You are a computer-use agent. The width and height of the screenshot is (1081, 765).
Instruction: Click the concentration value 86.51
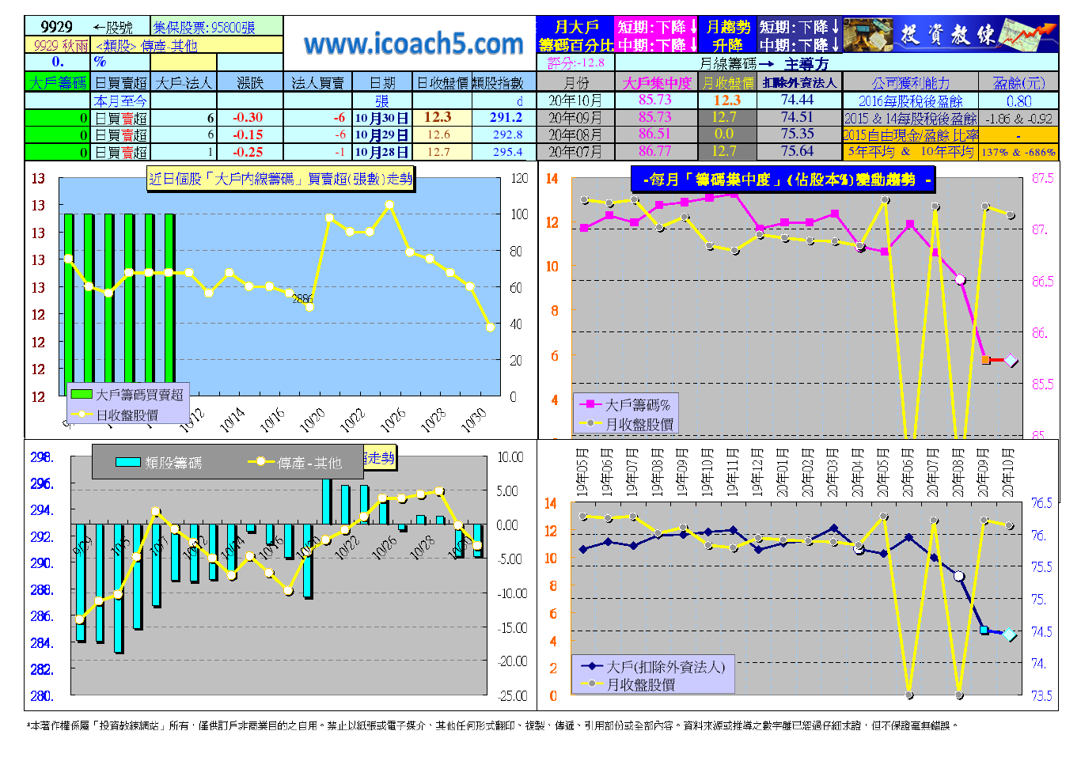pyautogui.click(x=654, y=134)
